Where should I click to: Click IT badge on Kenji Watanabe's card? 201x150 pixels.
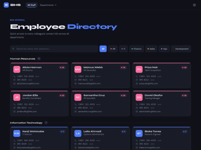(63, 131)
